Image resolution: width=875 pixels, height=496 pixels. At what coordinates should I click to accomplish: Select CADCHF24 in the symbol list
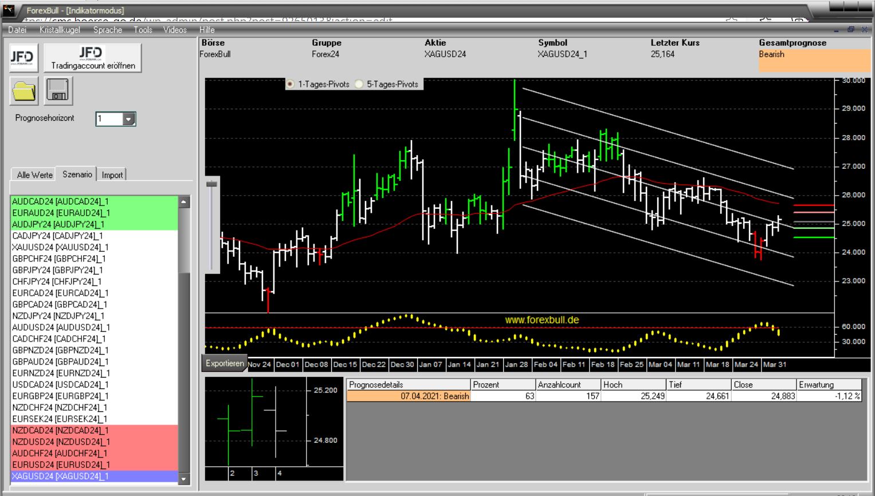pyautogui.click(x=95, y=339)
